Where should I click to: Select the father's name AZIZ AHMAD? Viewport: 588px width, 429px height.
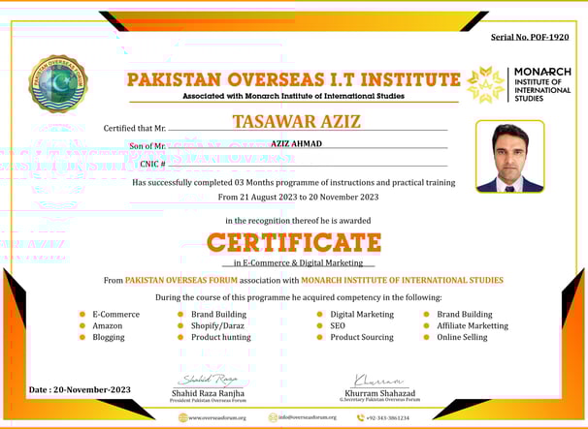click(x=296, y=143)
